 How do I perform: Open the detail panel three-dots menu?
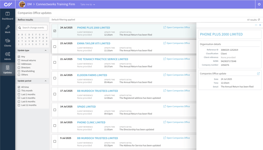tap(256, 25)
